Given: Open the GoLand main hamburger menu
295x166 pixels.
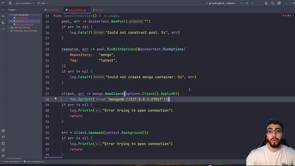Looking at the screenshot, I should pyautogui.click(x=10, y=3).
